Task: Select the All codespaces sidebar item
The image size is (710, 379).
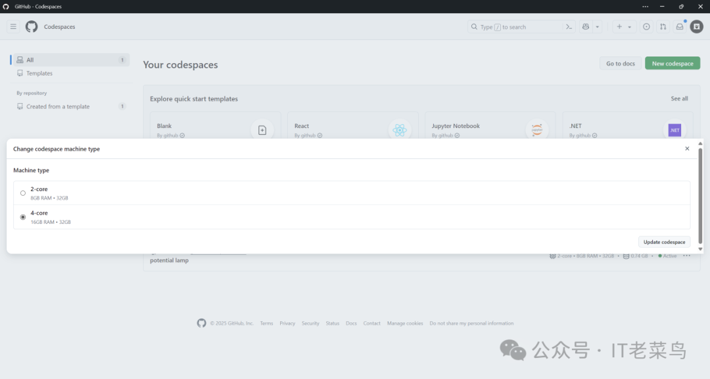Action: tap(70, 60)
